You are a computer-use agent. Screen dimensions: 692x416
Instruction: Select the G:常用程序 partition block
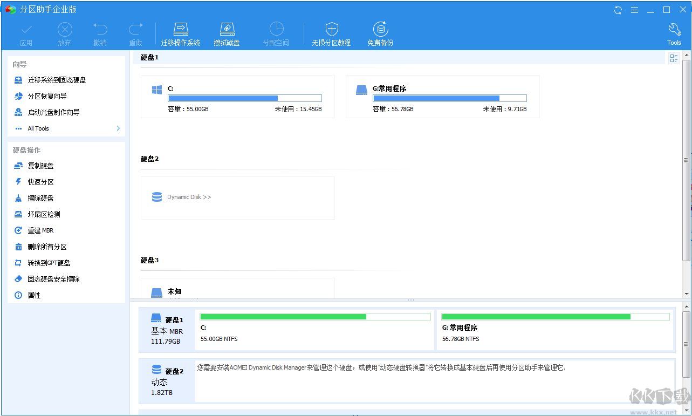[x=442, y=97]
